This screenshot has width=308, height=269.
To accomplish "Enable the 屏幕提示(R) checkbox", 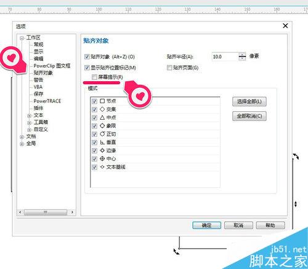I will click(x=94, y=77).
